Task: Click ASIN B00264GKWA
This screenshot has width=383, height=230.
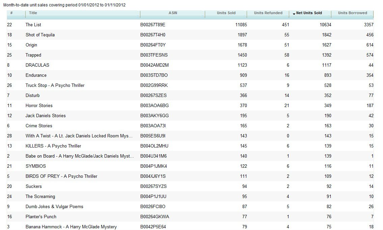Action: (155, 217)
